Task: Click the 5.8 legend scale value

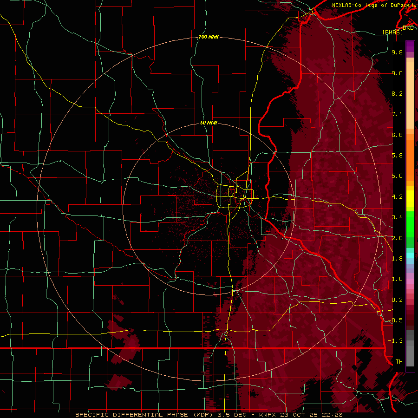Action: (397, 156)
